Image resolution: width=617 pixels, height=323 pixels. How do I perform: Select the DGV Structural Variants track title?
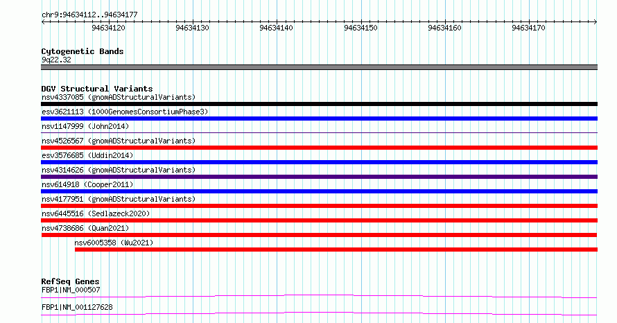coord(97,89)
